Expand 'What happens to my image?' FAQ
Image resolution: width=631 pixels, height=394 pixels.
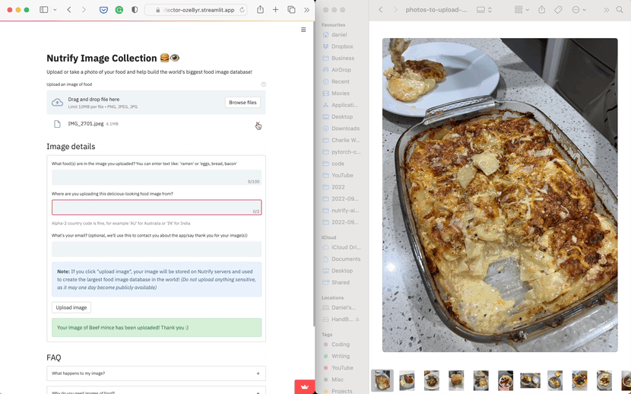coord(156,373)
